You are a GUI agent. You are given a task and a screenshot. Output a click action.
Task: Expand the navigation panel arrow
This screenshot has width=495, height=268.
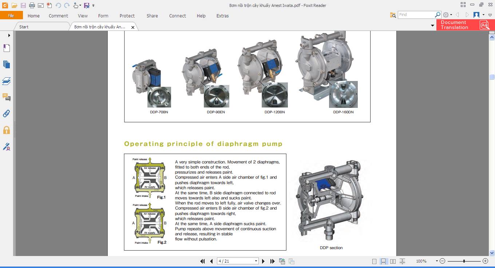coord(9,35)
